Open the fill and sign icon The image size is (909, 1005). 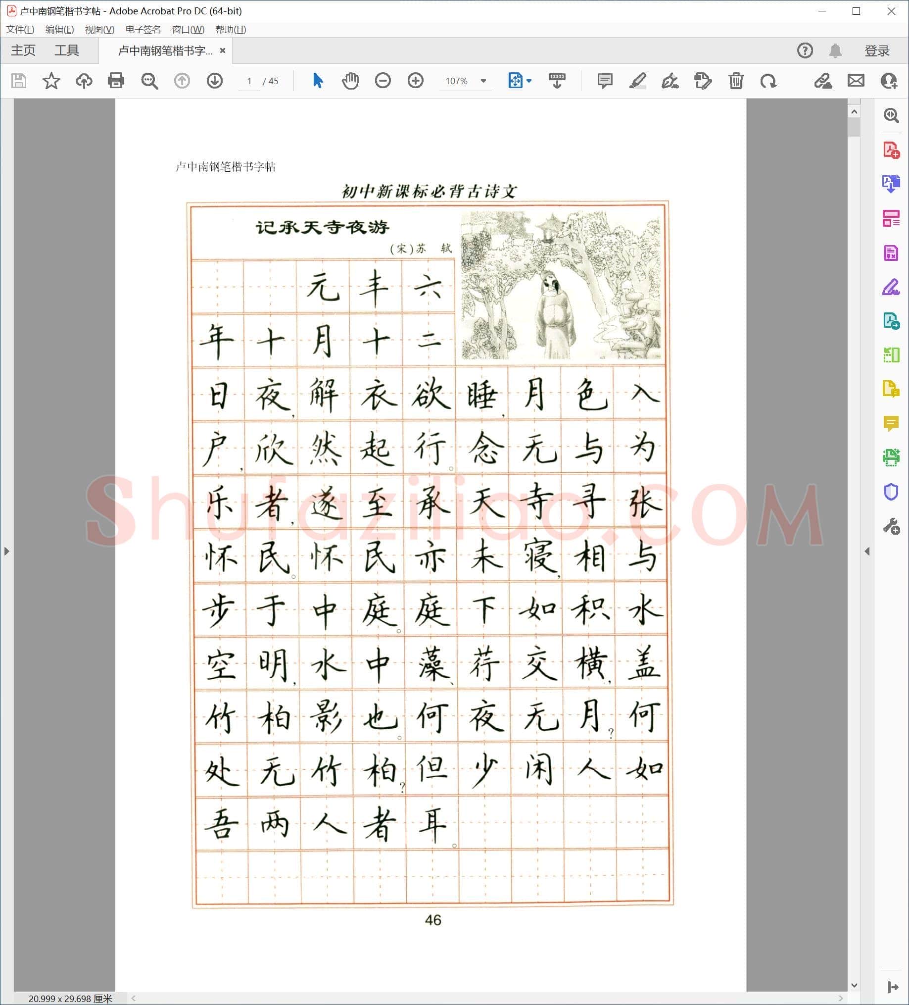coord(823,81)
